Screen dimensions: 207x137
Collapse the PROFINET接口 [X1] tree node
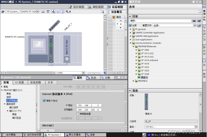pos(2,90)
